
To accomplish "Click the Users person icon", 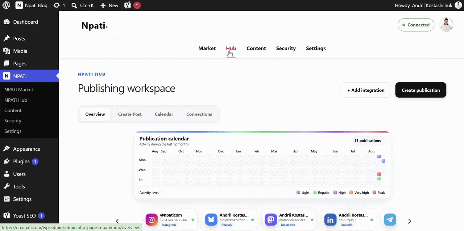I will click(7, 174).
